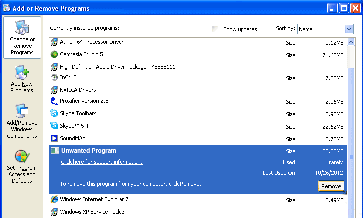Screen dimensions: 363x218
Task: Click High Definition Audio Driver Package icon
Action: (54, 67)
